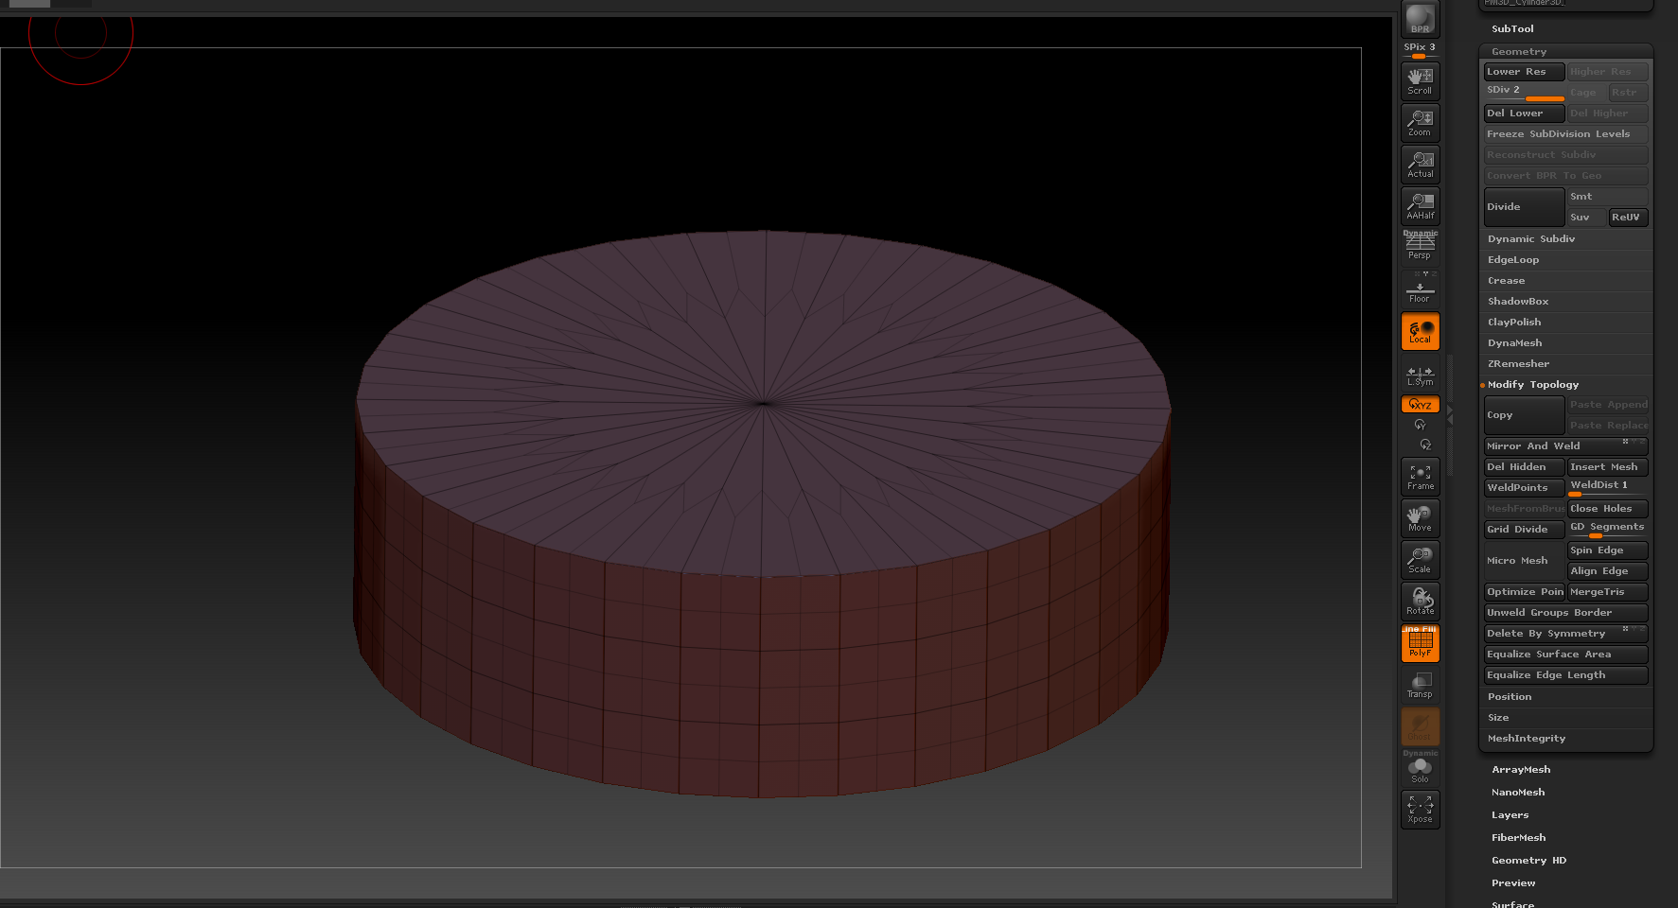Click Align Edge button
Screen dimensions: 1678x908
pos(1607,571)
